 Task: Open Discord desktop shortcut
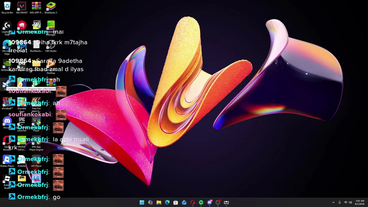pyautogui.click(x=7, y=123)
